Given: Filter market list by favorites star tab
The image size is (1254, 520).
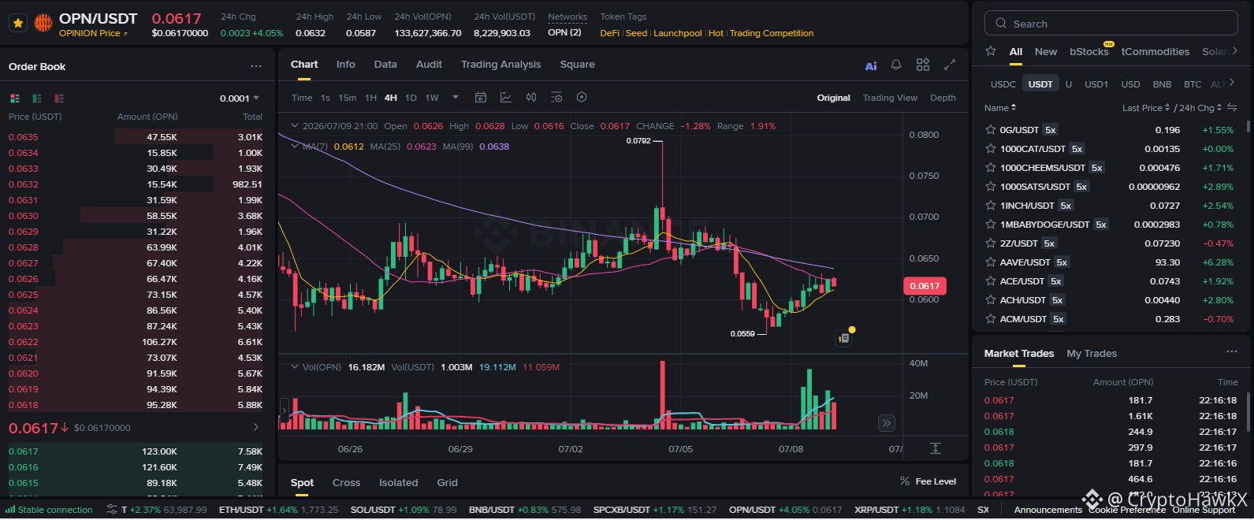Looking at the screenshot, I should click(991, 51).
